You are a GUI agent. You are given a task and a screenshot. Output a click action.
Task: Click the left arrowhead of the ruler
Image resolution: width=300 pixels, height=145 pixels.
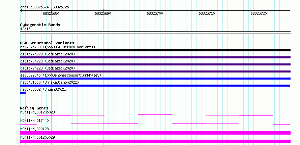click(x=21, y=11)
